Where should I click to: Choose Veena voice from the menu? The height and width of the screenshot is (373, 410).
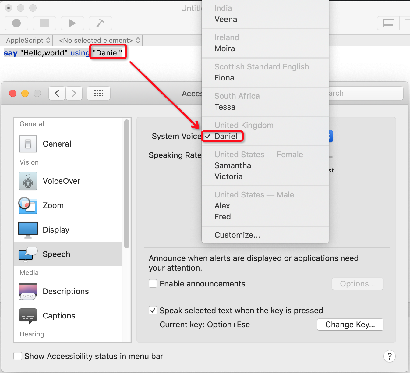click(265, 19)
